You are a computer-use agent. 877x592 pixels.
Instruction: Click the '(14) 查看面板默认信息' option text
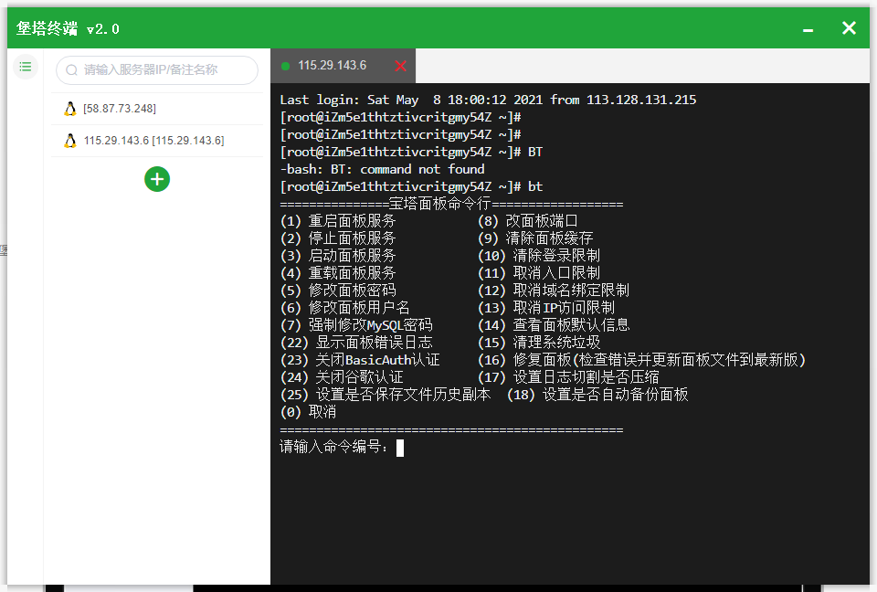[x=554, y=325]
